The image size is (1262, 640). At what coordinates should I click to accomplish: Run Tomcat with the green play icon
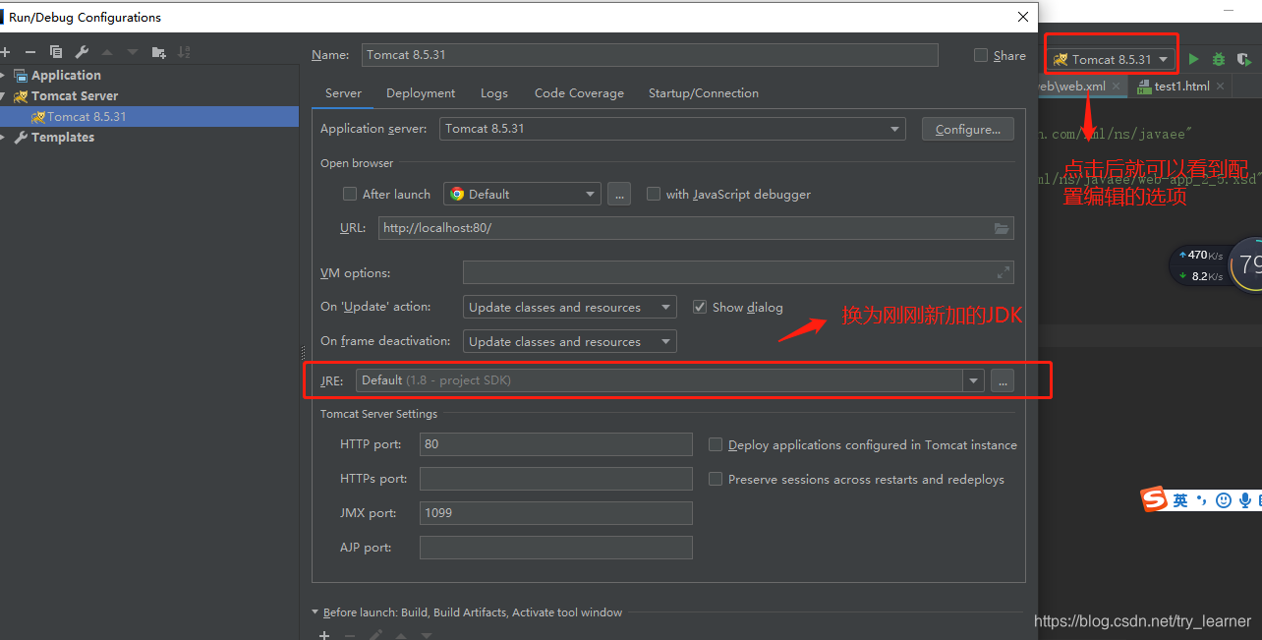click(x=1194, y=60)
